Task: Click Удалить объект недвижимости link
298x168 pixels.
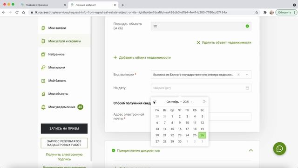Action: tap(223, 42)
